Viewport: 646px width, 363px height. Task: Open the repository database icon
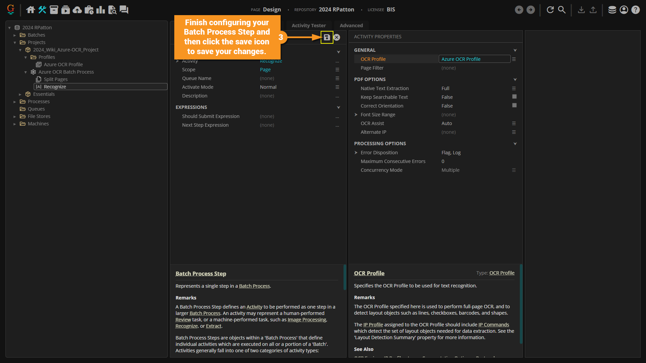coord(612,10)
